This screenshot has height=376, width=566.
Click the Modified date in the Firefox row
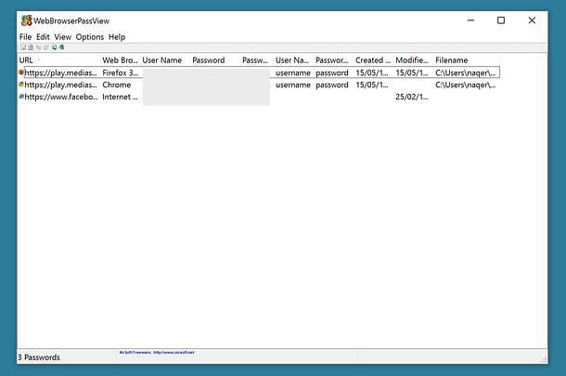point(412,72)
